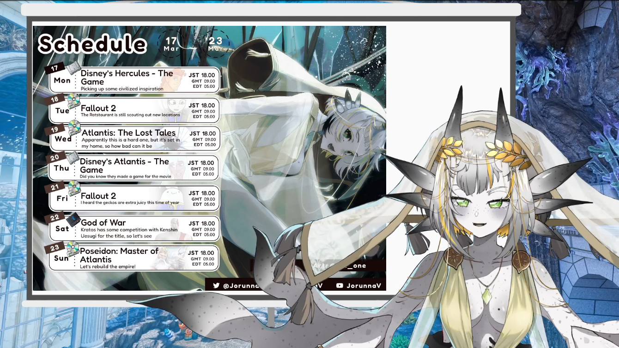Click "JST 18.00" on the Wednesday row

[x=203, y=134]
